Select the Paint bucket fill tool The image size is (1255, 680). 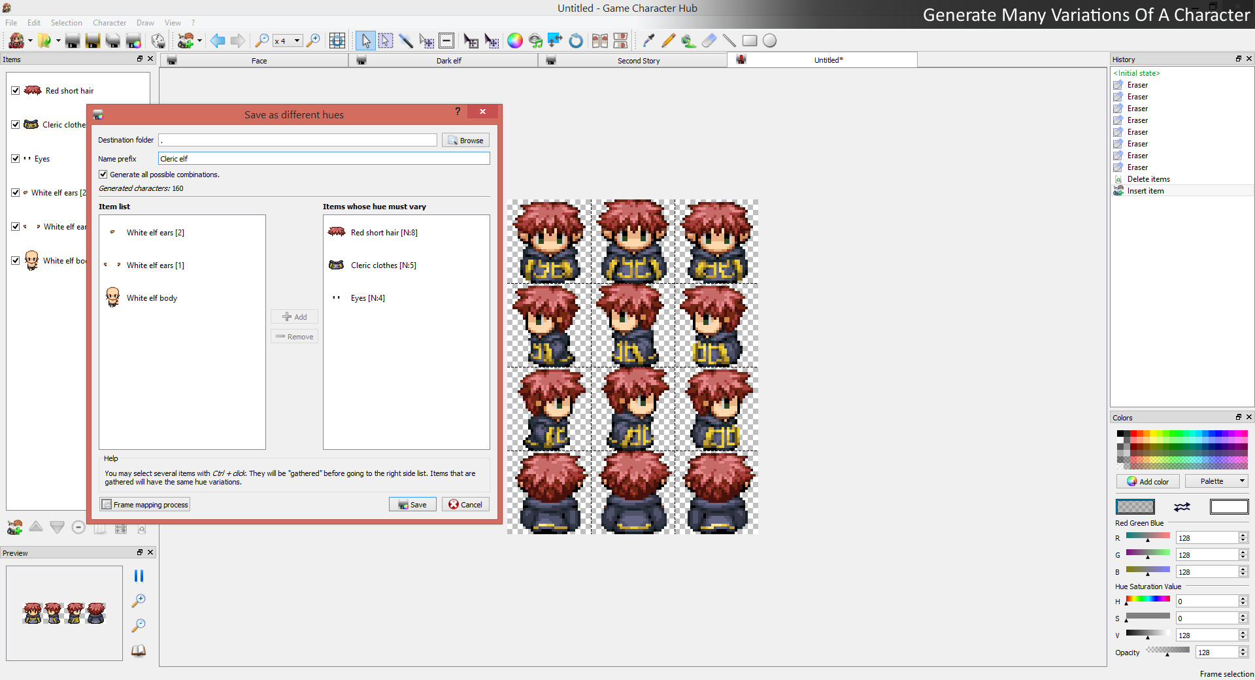click(688, 41)
